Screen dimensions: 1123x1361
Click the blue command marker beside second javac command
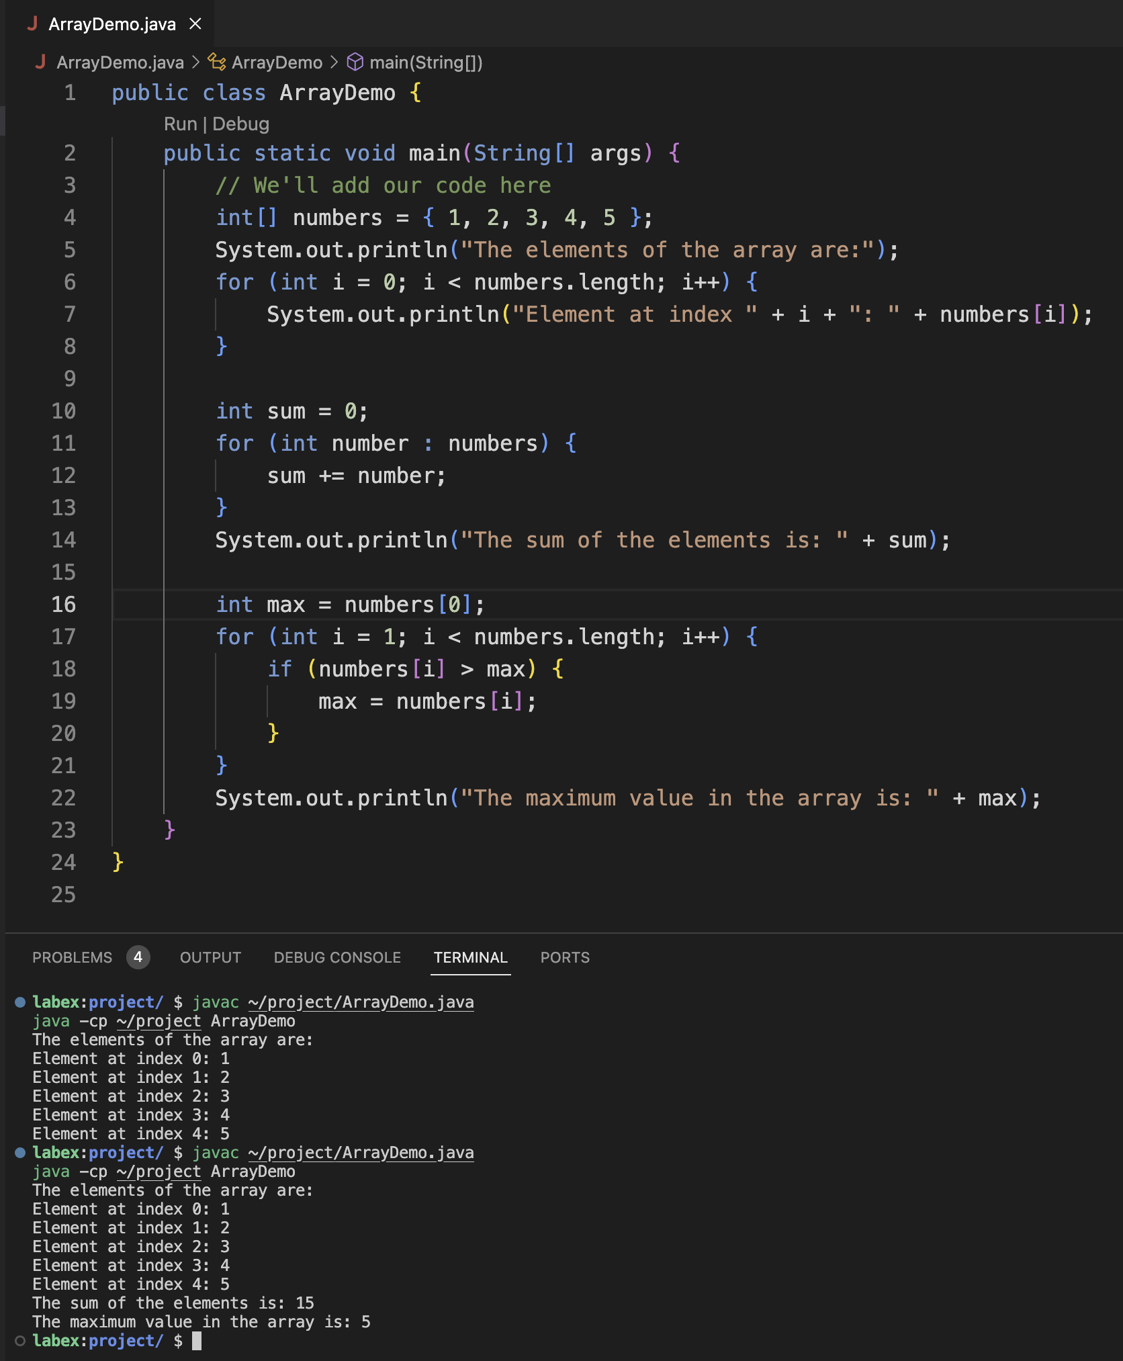pyautogui.click(x=20, y=1152)
